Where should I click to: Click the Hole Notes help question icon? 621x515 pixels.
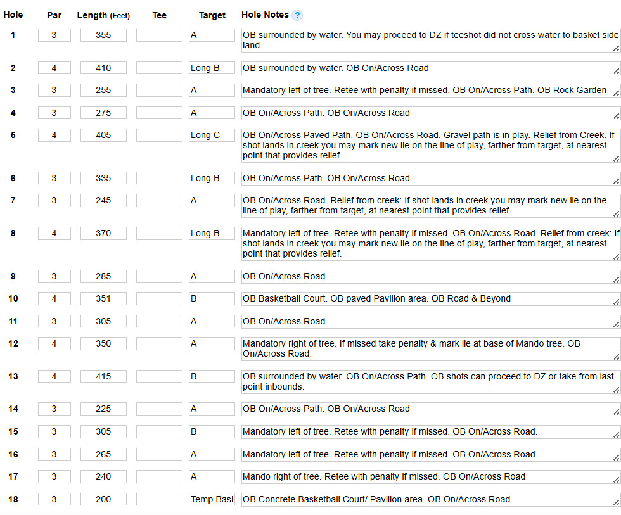297,15
